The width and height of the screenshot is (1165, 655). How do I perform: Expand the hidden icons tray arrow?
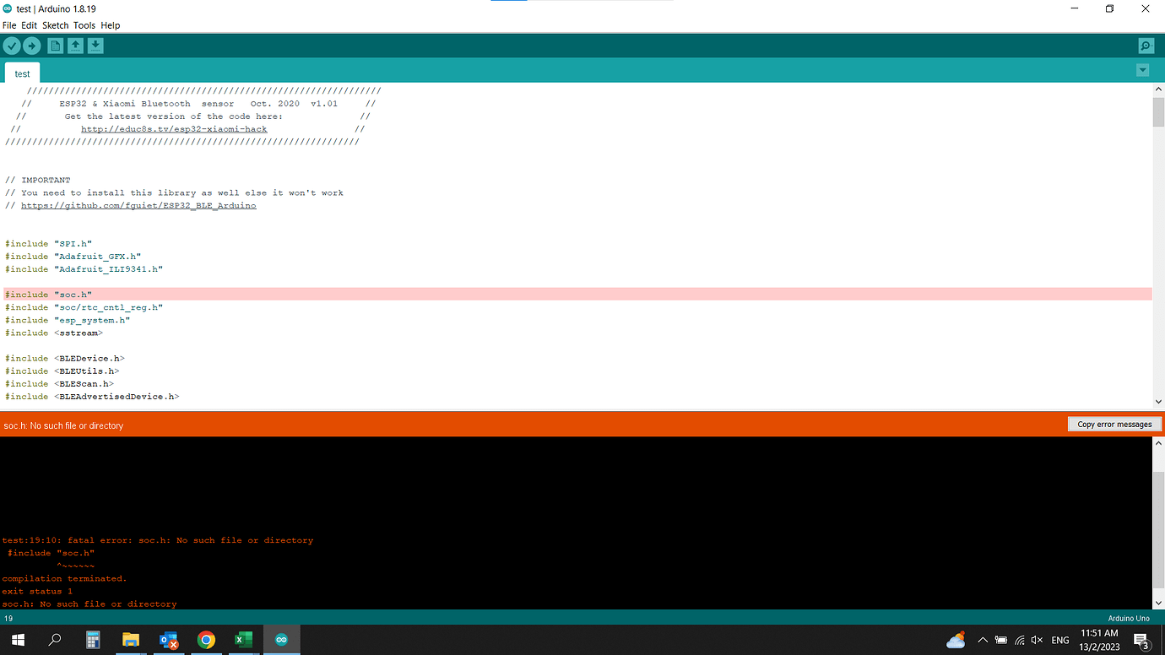(x=982, y=640)
